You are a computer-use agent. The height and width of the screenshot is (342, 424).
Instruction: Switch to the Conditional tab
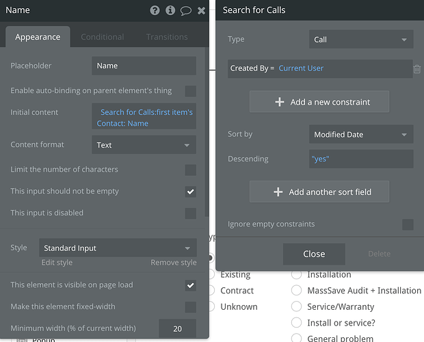[103, 37]
